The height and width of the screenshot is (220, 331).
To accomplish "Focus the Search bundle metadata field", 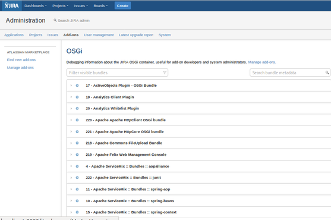I will [290, 73].
